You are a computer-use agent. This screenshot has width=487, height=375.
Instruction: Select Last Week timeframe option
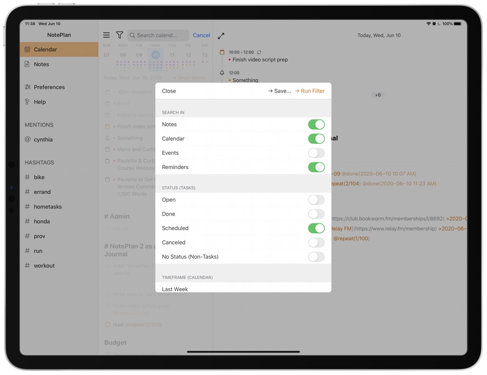pyautogui.click(x=243, y=288)
